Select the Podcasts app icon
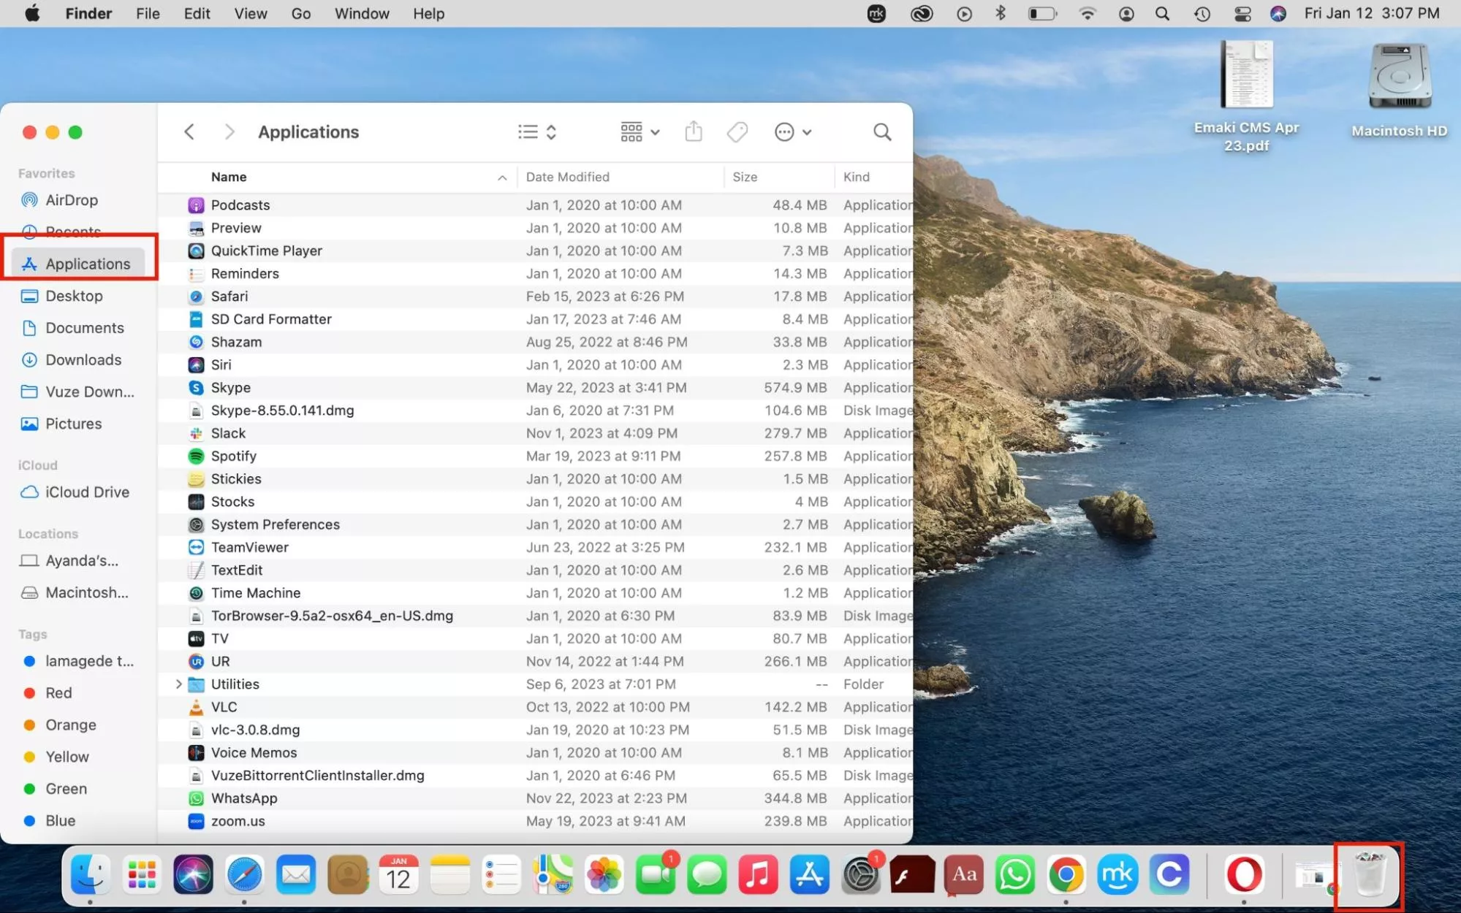1461x913 pixels. click(x=196, y=205)
